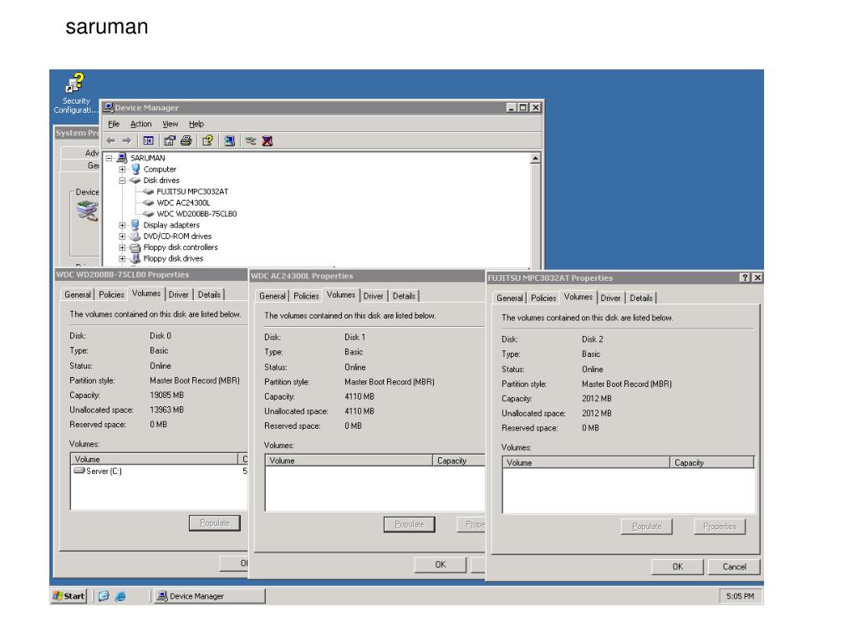Click Populate in WDC WD200BB-75CLB0 Properties
This screenshot has height=642, width=856.
(215, 523)
